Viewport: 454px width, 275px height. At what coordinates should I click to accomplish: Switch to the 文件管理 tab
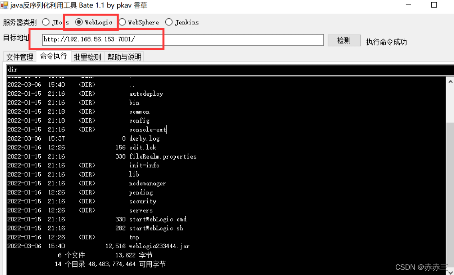pyautogui.click(x=20, y=57)
